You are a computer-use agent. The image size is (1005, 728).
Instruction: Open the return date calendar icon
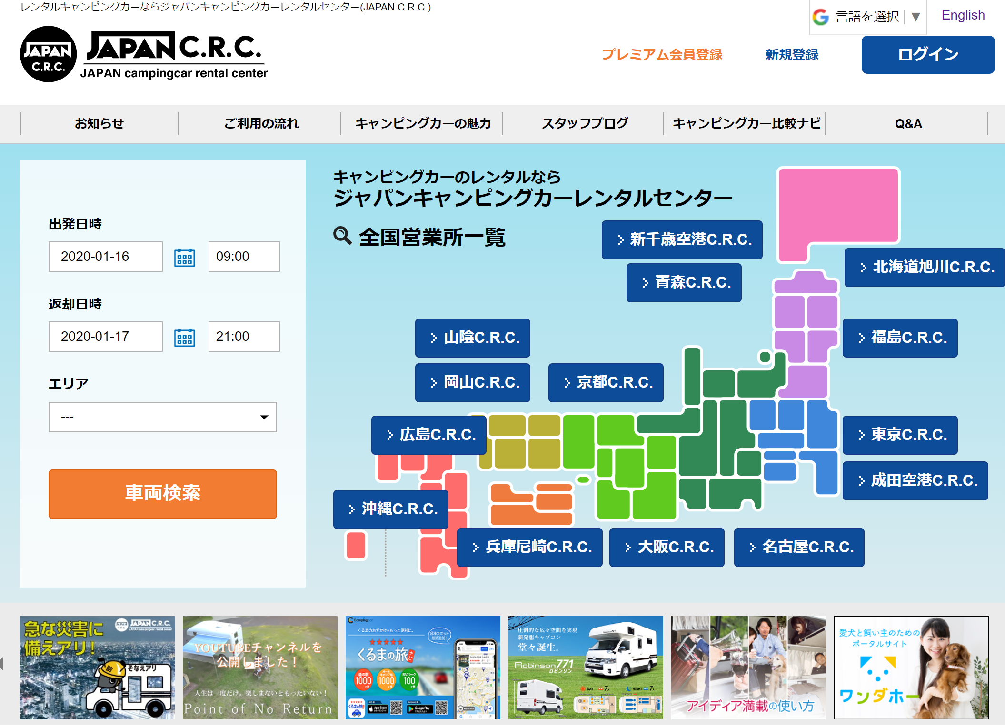coord(185,337)
